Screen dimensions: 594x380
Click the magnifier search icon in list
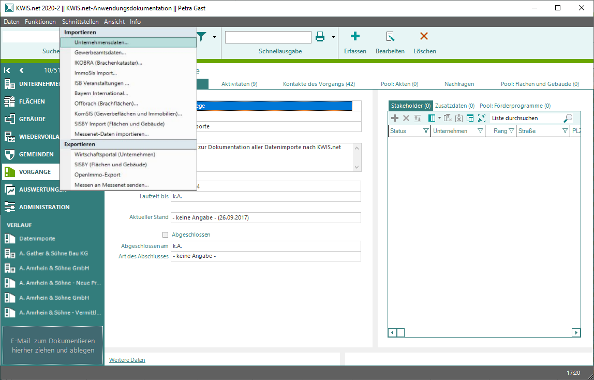tap(568, 118)
